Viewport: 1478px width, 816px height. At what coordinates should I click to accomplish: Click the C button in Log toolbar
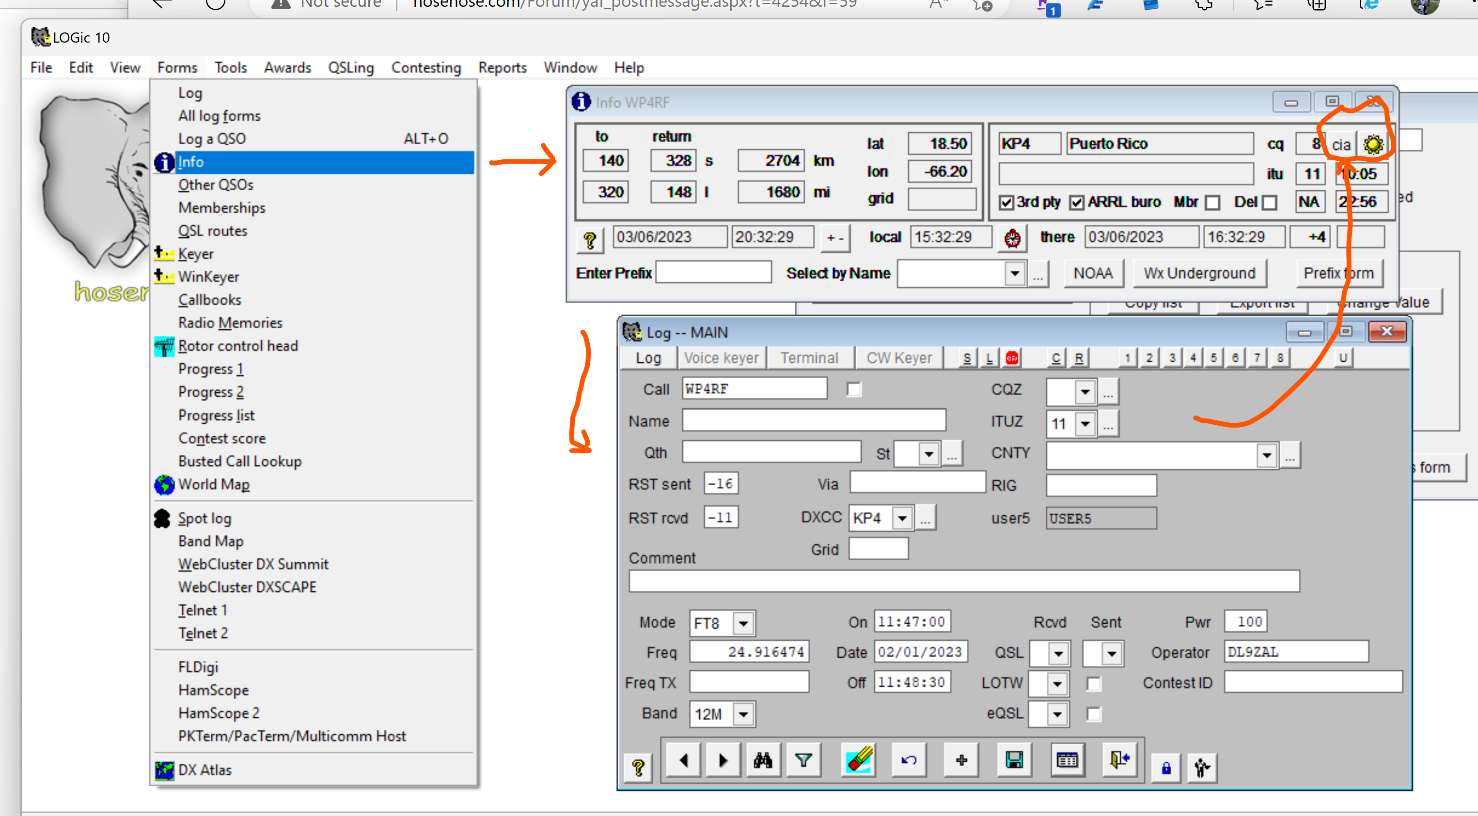point(1056,358)
